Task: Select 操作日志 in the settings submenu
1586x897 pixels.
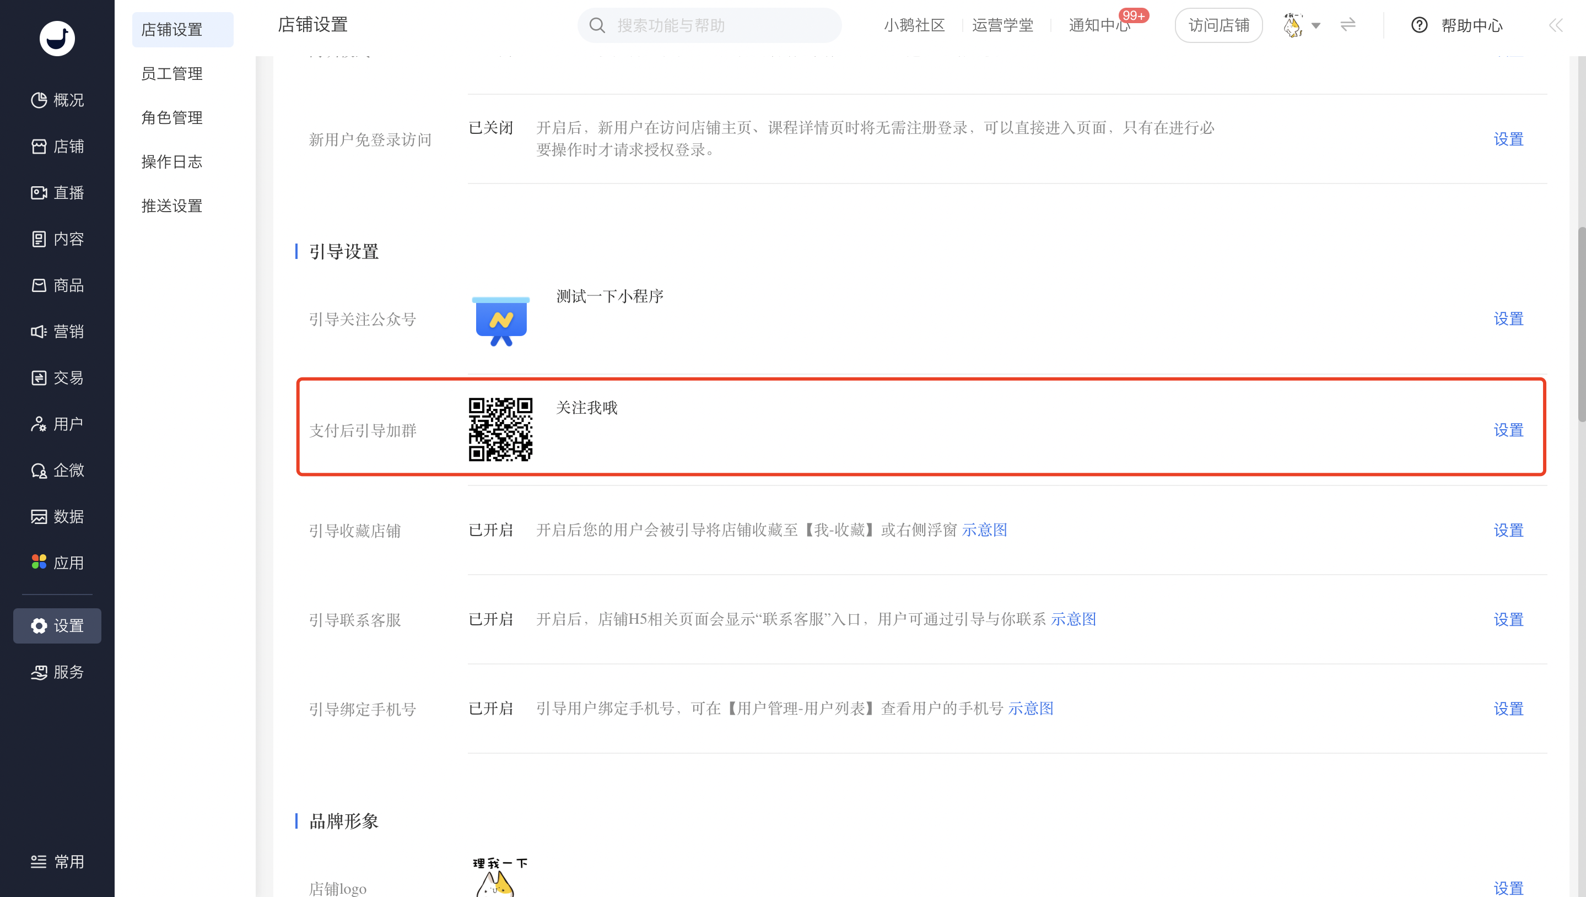Action: pyautogui.click(x=172, y=161)
